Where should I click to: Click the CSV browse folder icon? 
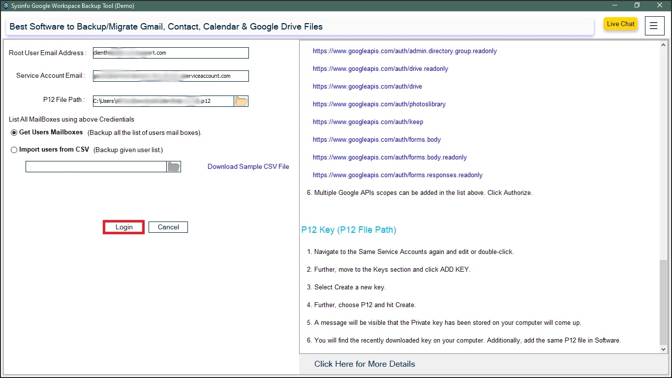174,167
